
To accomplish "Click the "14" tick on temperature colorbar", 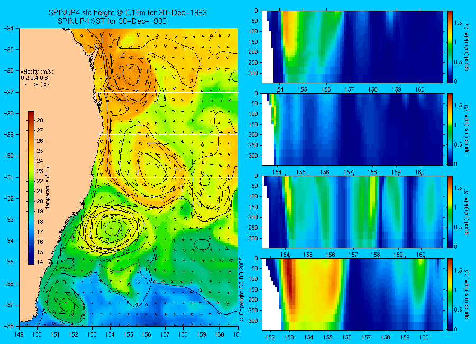I will coord(40,262).
